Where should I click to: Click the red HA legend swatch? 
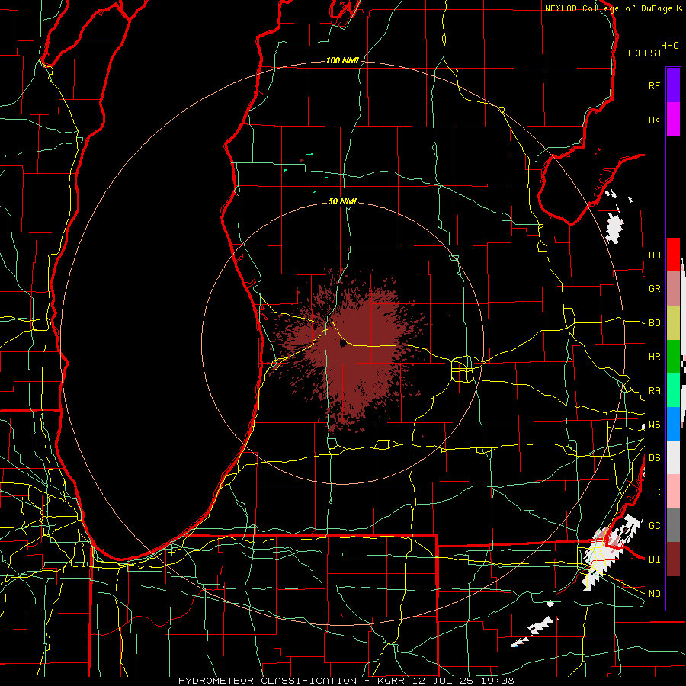(x=673, y=255)
